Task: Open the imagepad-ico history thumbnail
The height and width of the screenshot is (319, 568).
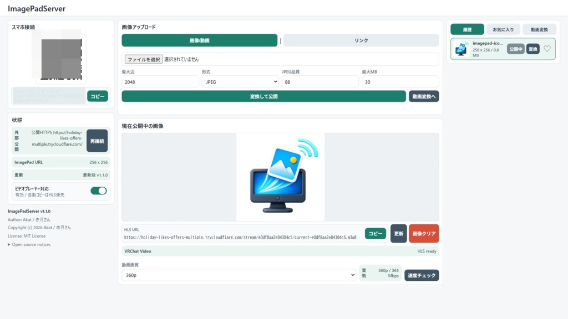Action: pos(461,49)
